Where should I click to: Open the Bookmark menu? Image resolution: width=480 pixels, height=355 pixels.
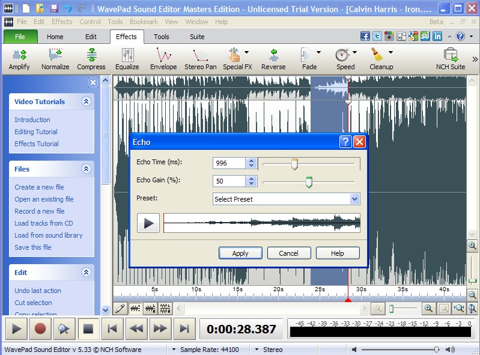click(x=144, y=22)
